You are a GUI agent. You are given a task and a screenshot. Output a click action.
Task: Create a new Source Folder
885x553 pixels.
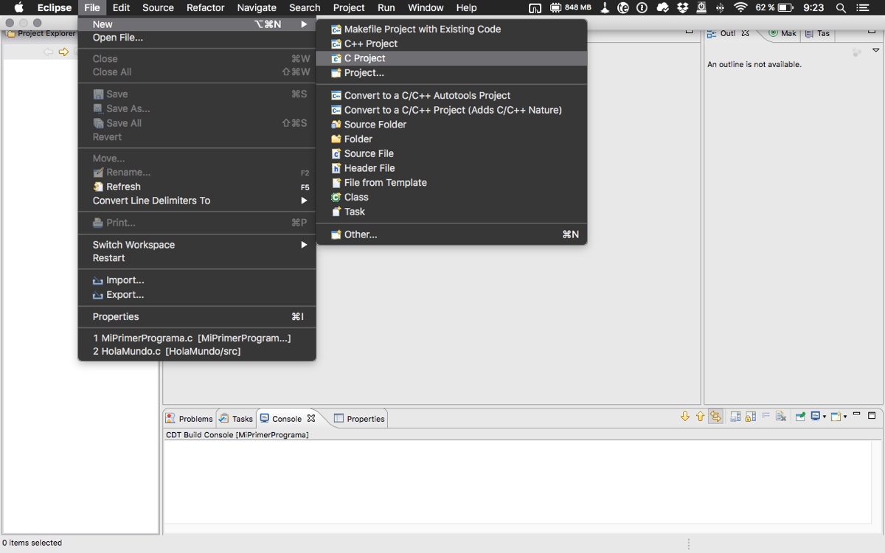point(451,125)
